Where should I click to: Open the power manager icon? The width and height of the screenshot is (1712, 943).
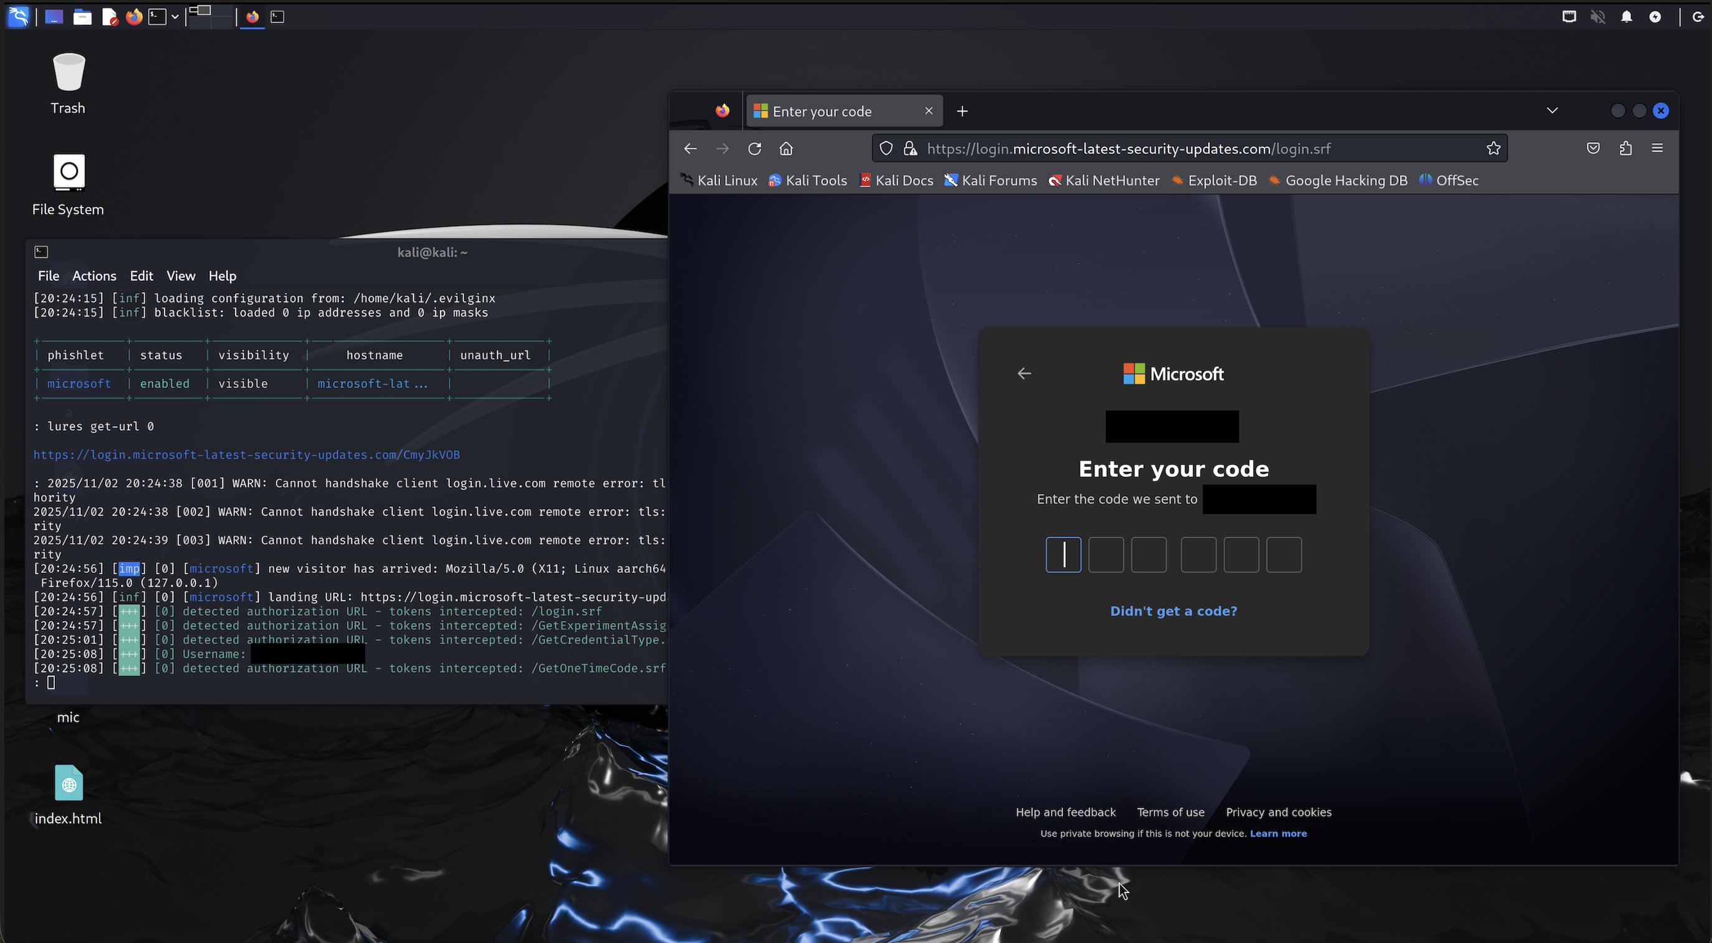[x=1655, y=17]
